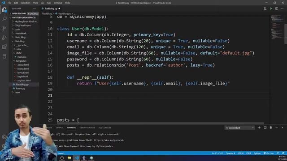Switch to the Debug Console tab
This screenshot has width=287, height=161.
[x=87, y=127]
